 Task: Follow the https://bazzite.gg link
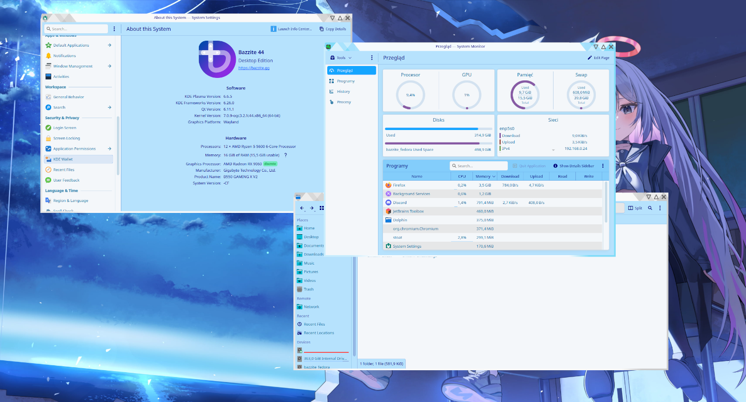pos(254,67)
